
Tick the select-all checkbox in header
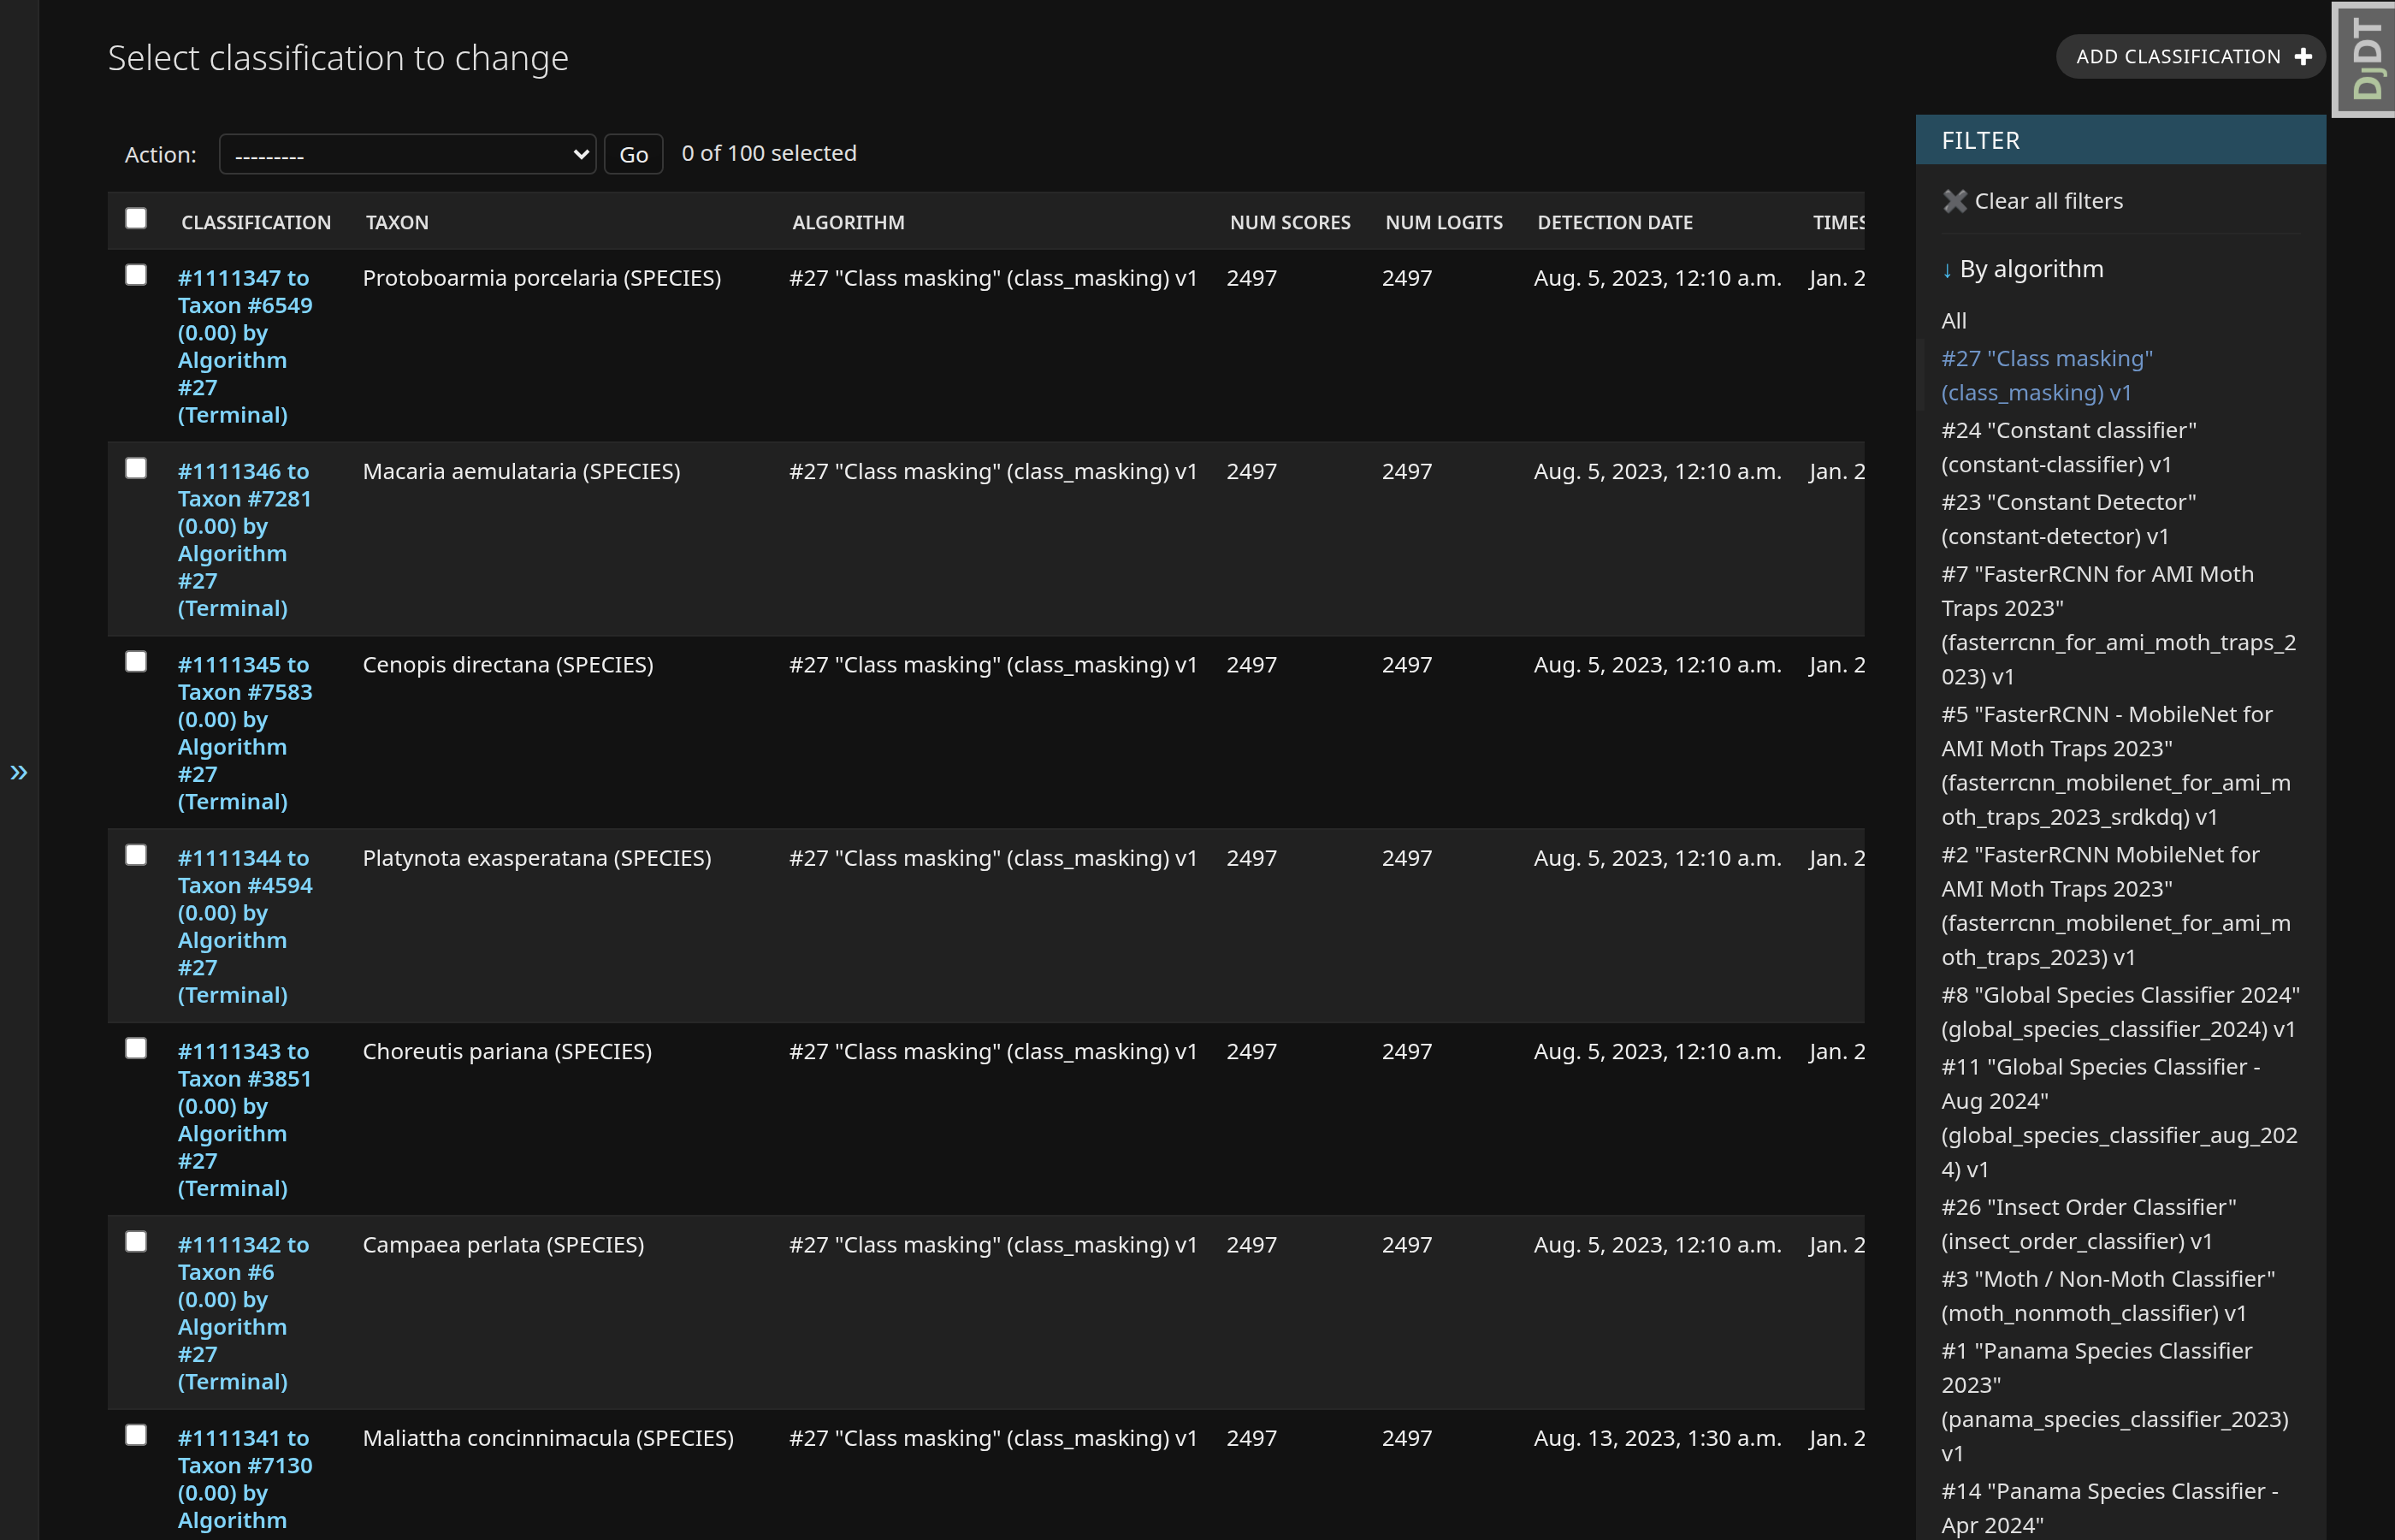tap(136, 219)
